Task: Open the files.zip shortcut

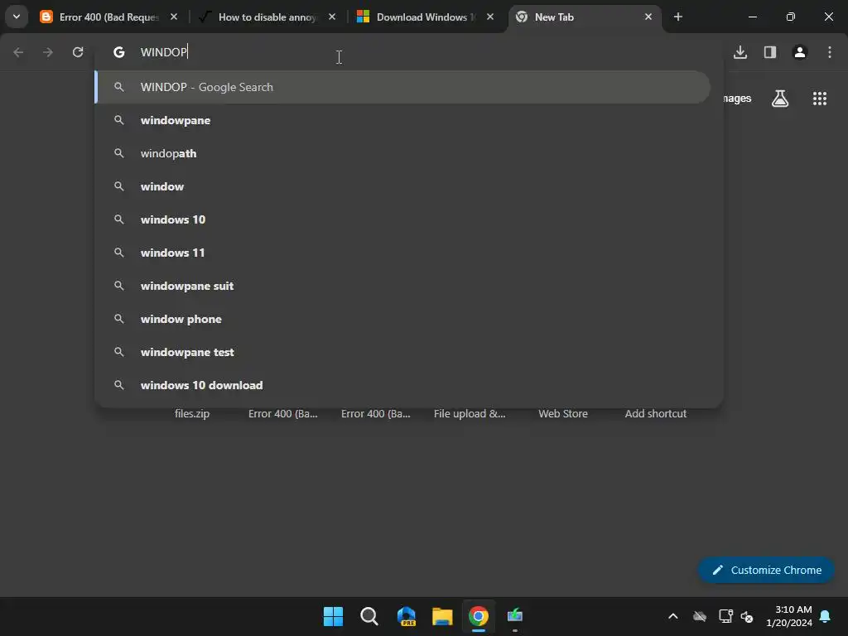Action: point(192,413)
